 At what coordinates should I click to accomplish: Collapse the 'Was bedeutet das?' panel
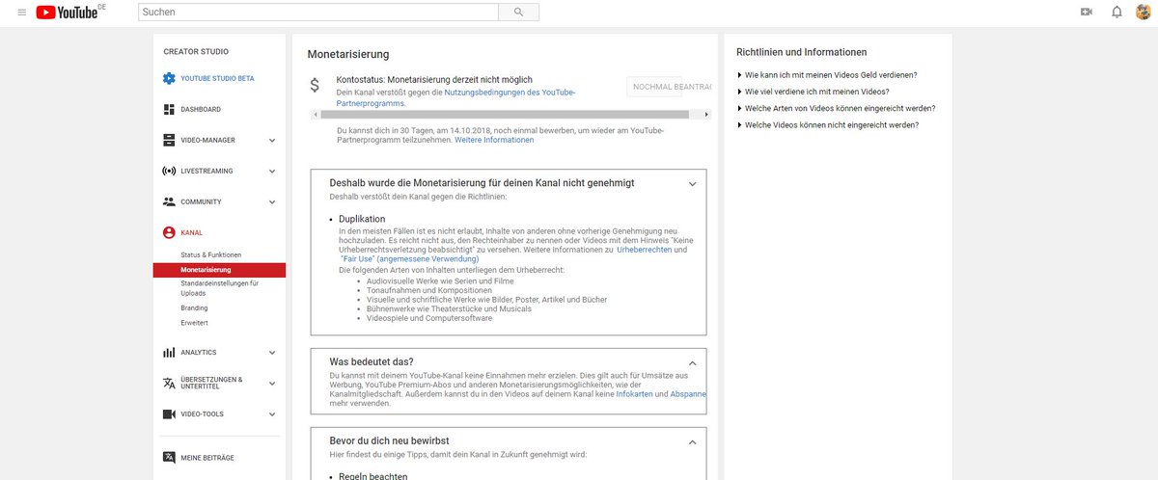point(692,361)
